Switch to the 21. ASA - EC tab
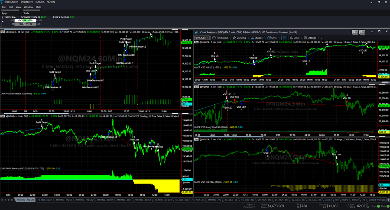Image resolution: width=390 pixels, height=210 pixels. 281,200
